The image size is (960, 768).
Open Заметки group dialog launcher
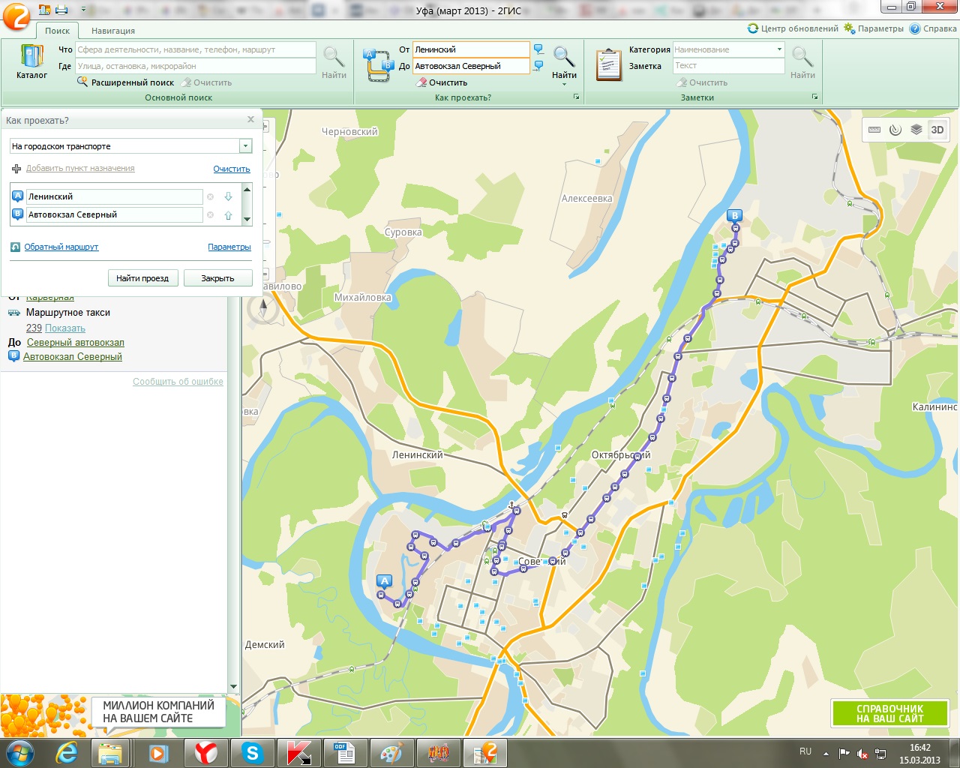(x=814, y=97)
